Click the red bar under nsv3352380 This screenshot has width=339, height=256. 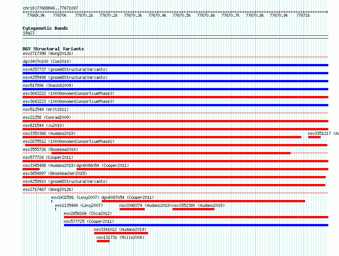(193, 209)
